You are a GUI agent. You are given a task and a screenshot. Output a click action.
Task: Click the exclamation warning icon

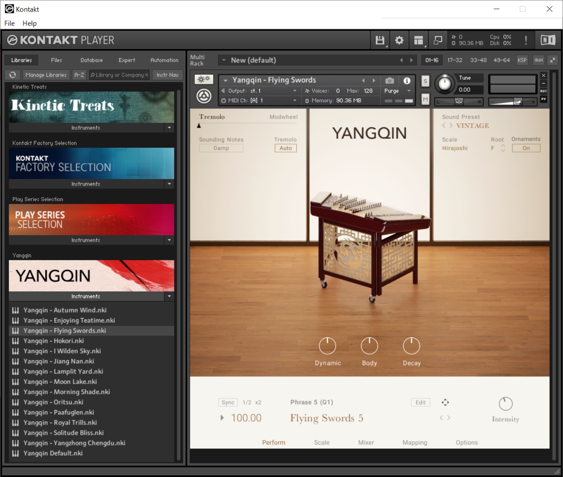[526, 40]
